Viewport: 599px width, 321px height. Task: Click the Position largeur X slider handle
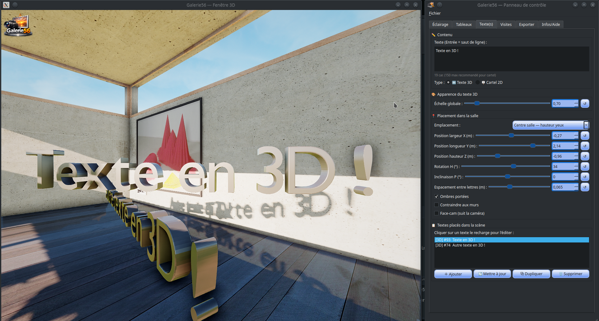[x=511, y=135]
